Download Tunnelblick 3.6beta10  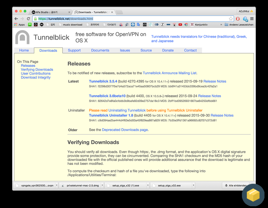107,96
